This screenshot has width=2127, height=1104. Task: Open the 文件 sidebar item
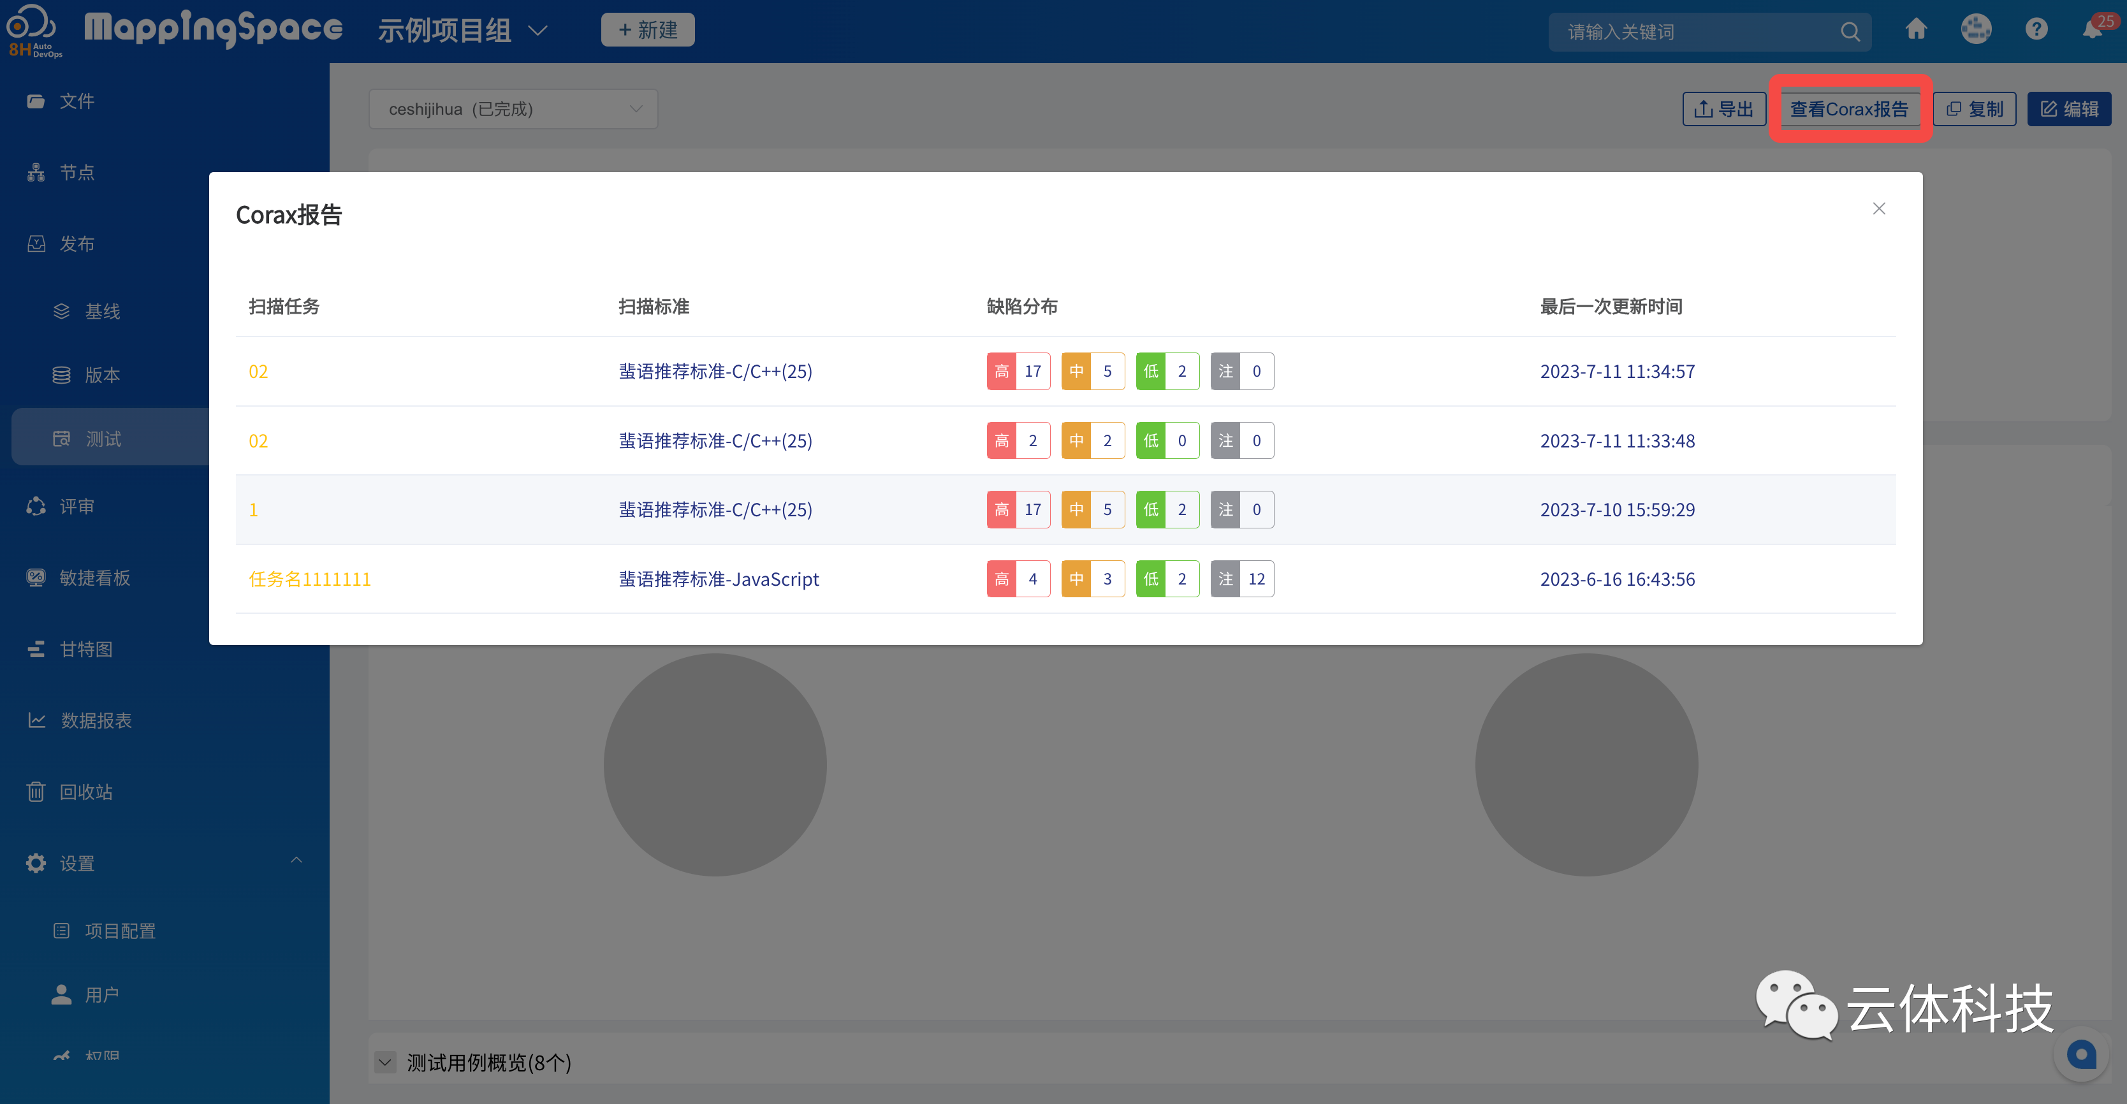click(x=77, y=101)
